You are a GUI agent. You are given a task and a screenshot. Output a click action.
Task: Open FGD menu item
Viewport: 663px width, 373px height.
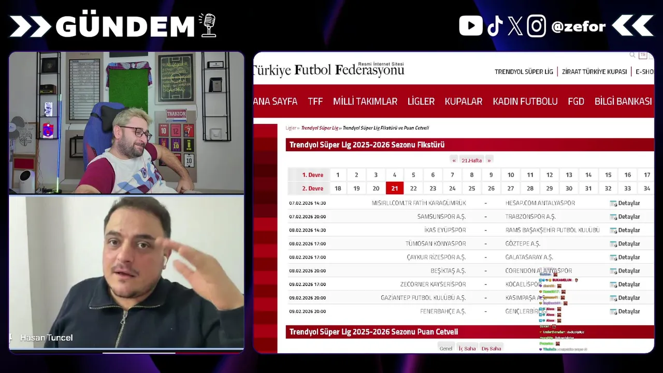[576, 102]
